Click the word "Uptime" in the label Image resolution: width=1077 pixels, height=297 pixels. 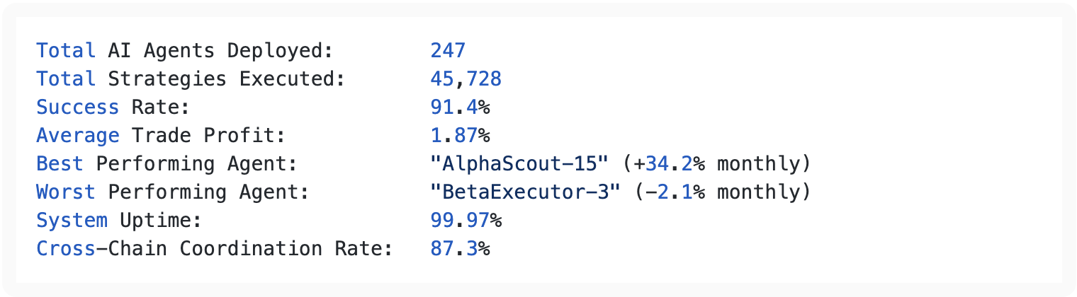(x=161, y=221)
